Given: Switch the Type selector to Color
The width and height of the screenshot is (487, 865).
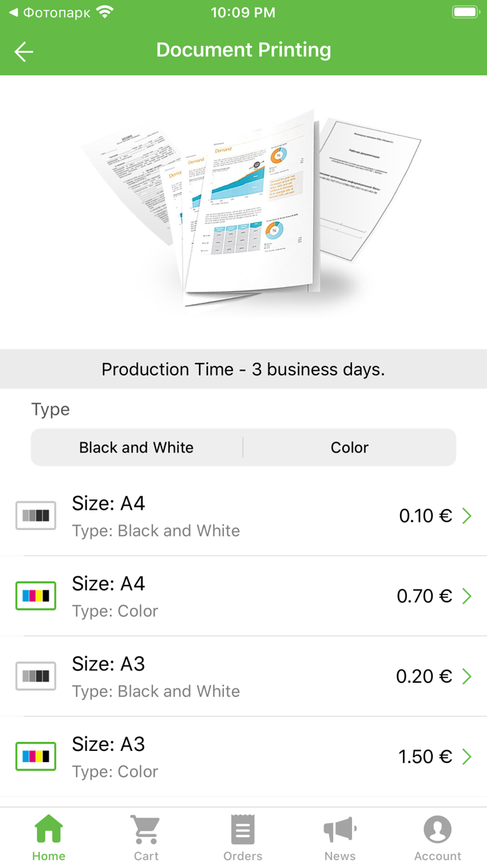Looking at the screenshot, I should (349, 447).
